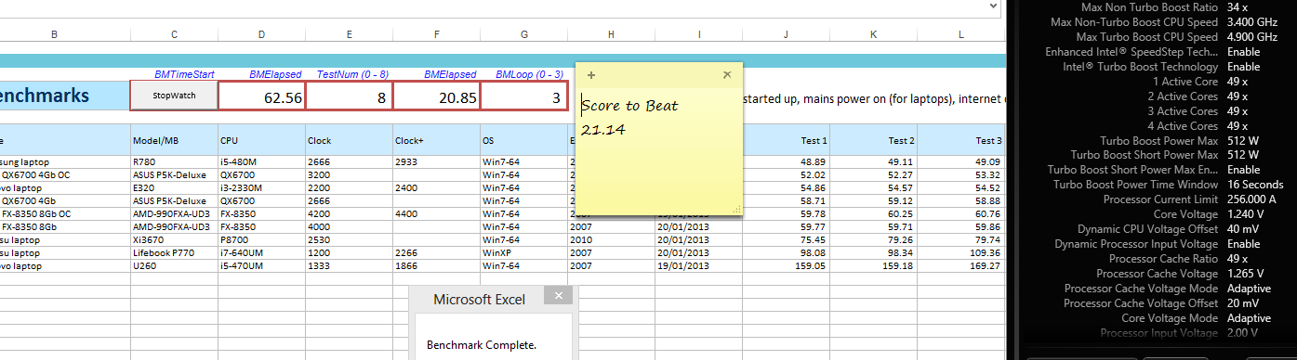Select column G header

pos(523,34)
